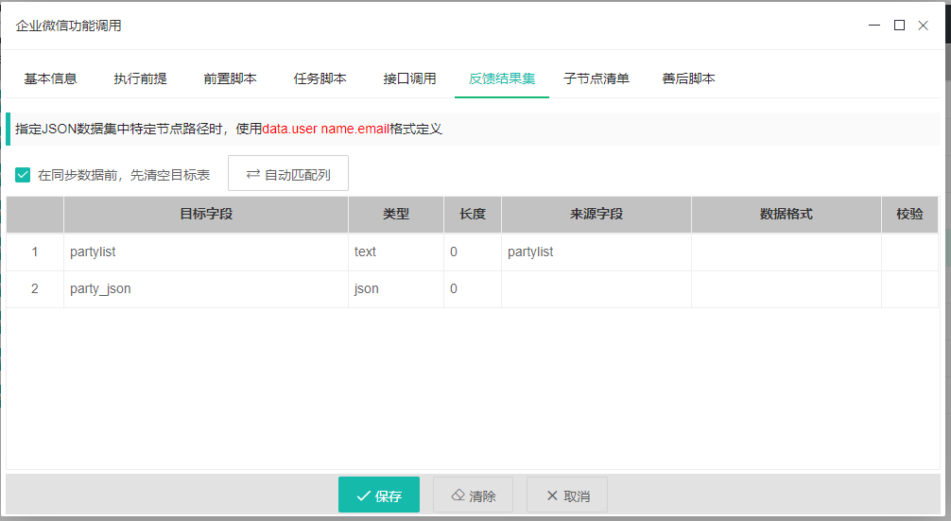Click source field cell partylist
This screenshot has width=951, height=521.
coord(597,252)
